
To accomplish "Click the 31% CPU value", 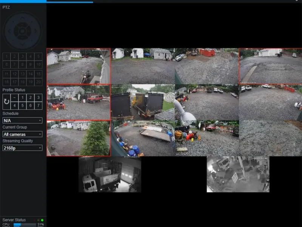I will (41, 224).
